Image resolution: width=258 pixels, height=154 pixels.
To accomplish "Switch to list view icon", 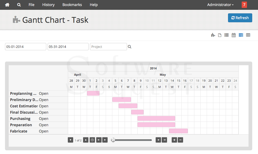I will click(226, 35).
